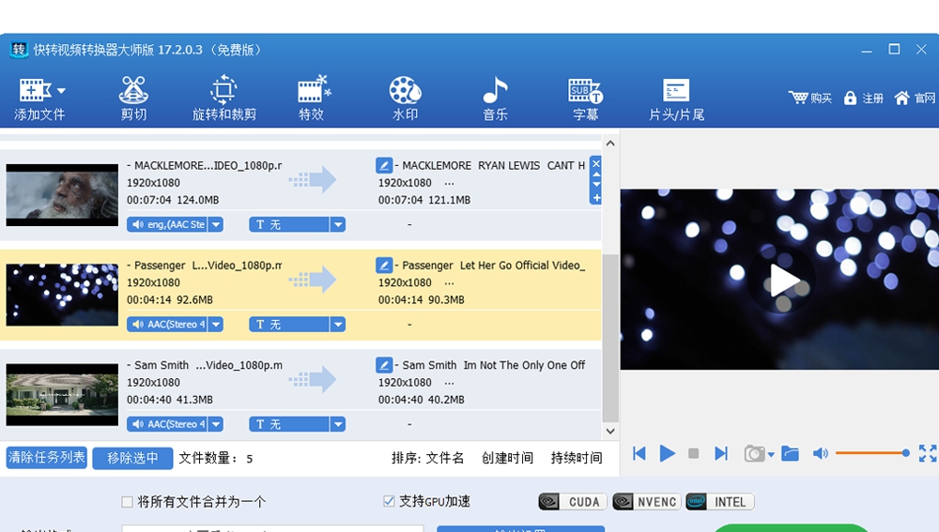Sort list by duration
Viewport: 939px width, 532px height.
577,458
